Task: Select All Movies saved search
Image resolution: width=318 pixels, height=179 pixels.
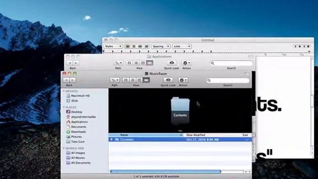Action: 76,158
